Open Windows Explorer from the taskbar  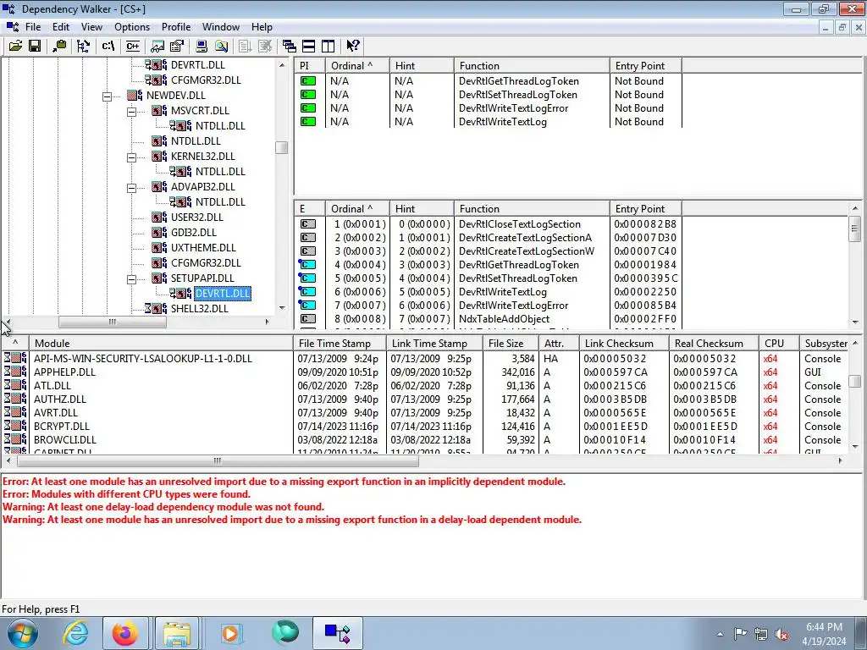(x=177, y=633)
